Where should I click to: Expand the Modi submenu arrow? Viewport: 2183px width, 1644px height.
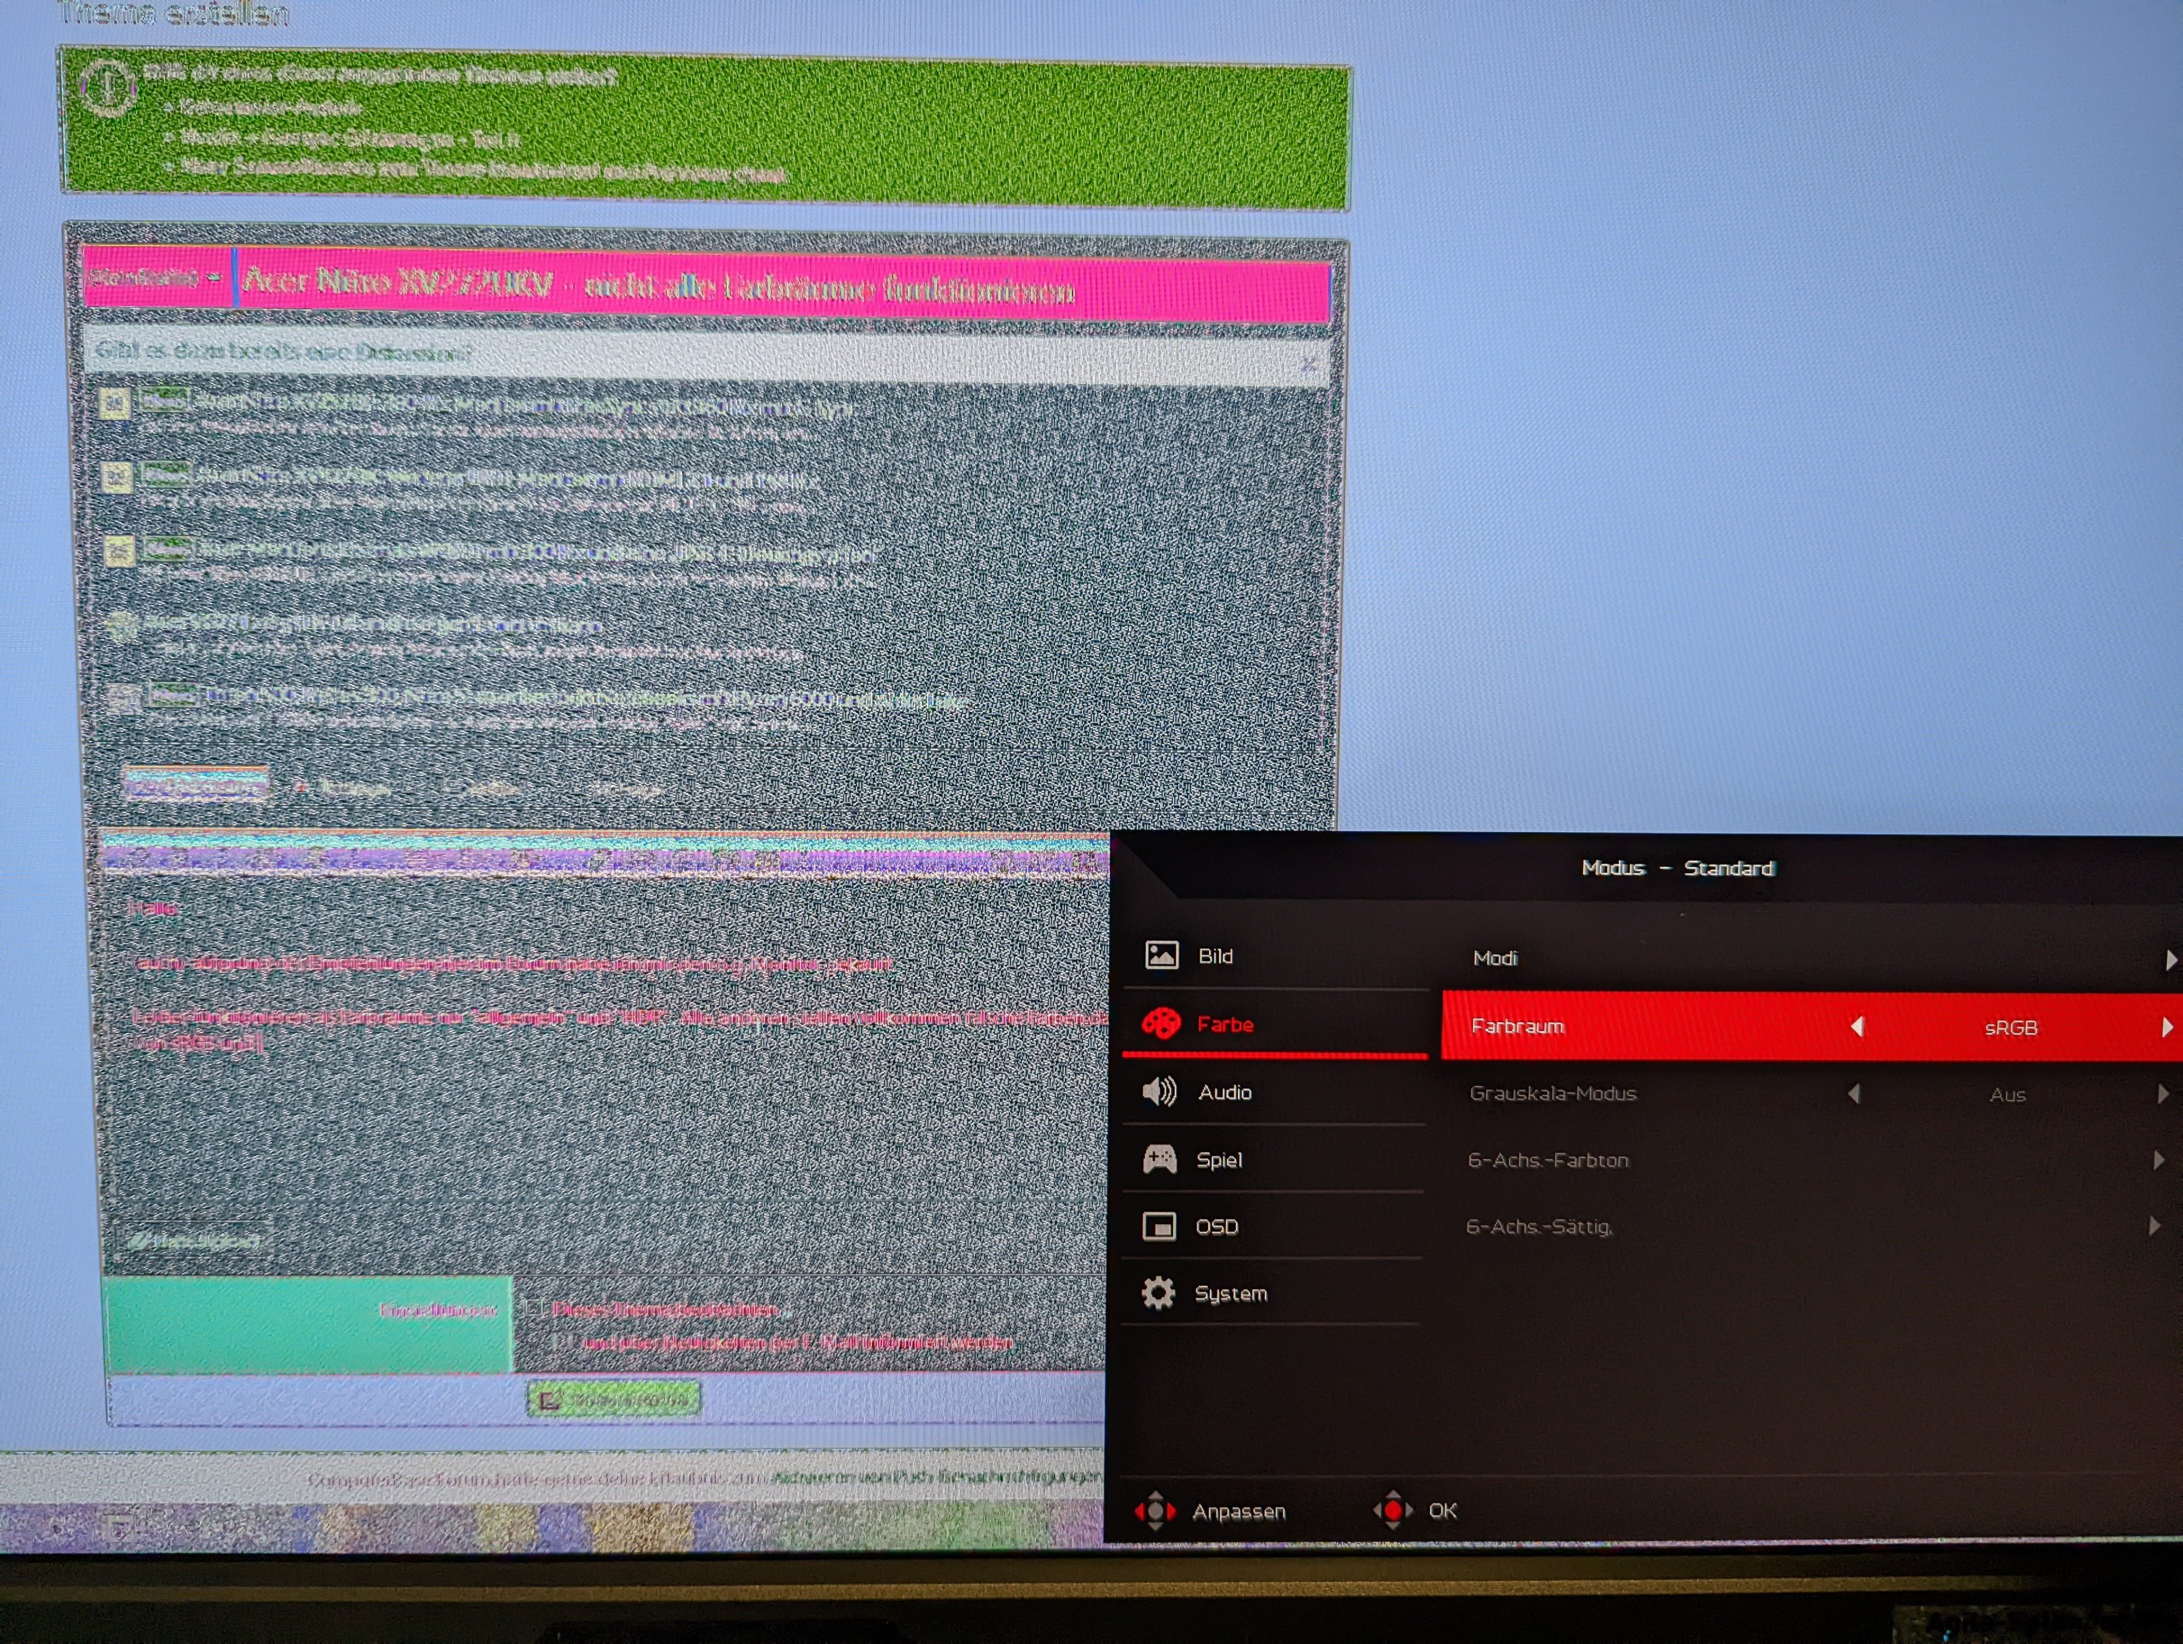pyautogui.click(x=2169, y=959)
